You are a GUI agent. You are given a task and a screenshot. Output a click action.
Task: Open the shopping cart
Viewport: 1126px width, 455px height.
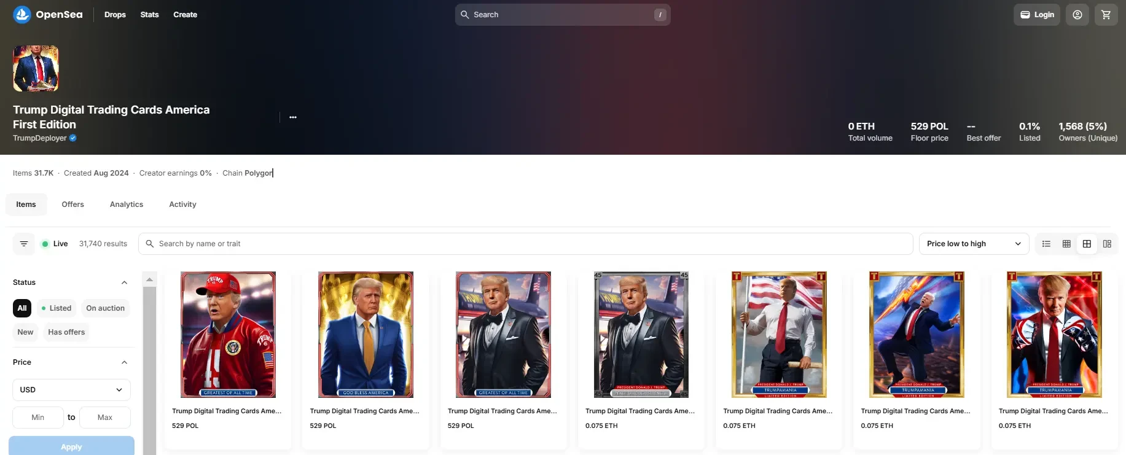1106,15
